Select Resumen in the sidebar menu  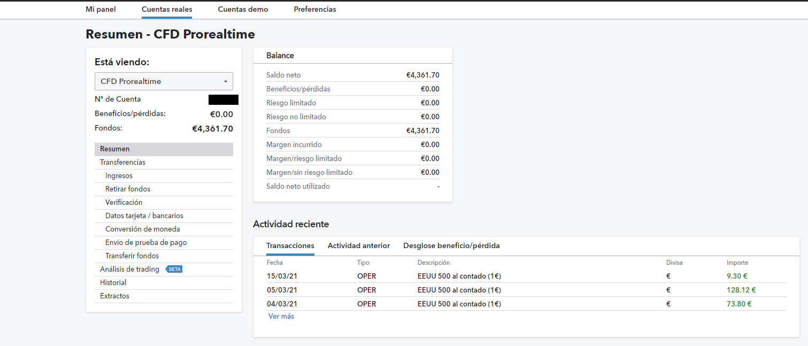(x=115, y=149)
